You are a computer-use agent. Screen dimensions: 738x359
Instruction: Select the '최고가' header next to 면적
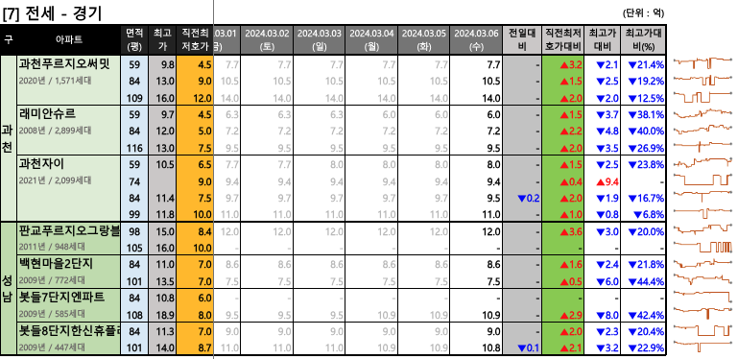[162, 39]
